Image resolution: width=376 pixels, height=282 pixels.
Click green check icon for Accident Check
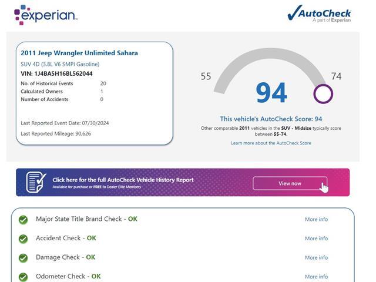(23, 239)
